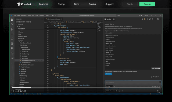Click the Edit tech stack button
172x102 pixels.
click(156, 68)
